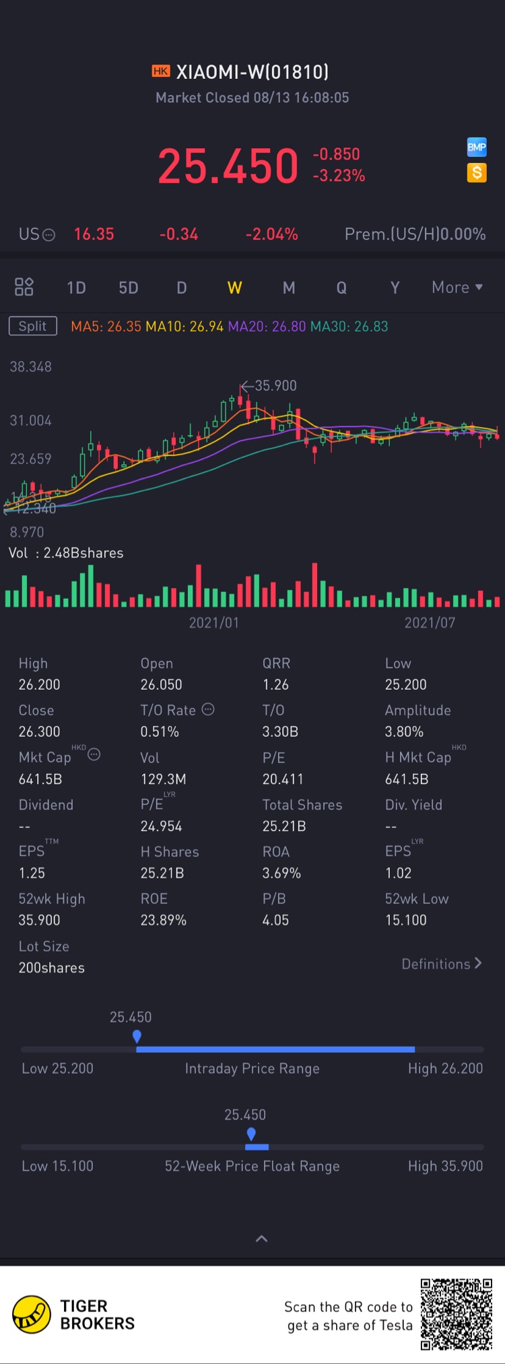The width and height of the screenshot is (505, 1364).
Task: Tap the orange HK market badge
Action: [x=161, y=71]
